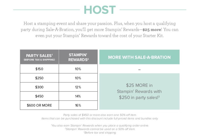The image size is (199, 137).
Task: Click footnote about qualifying order online
Action: pos(100,126)
